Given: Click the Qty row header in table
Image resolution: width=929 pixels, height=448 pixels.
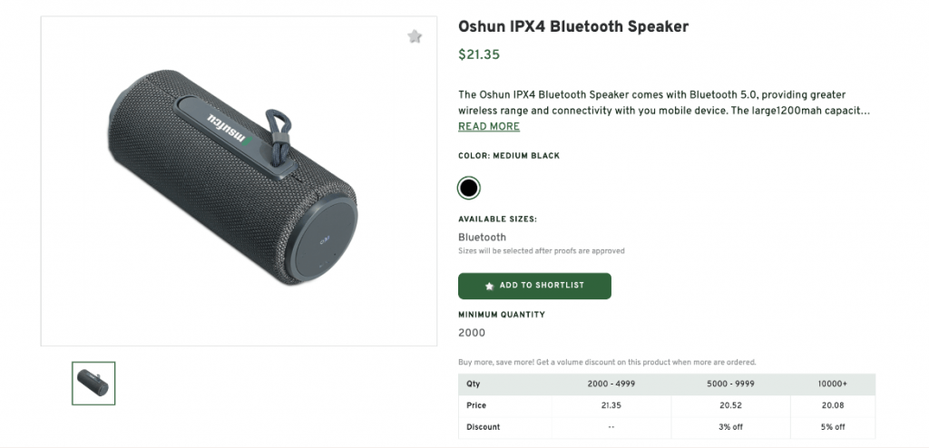Looking at the screenshot, I should (474, 384).
